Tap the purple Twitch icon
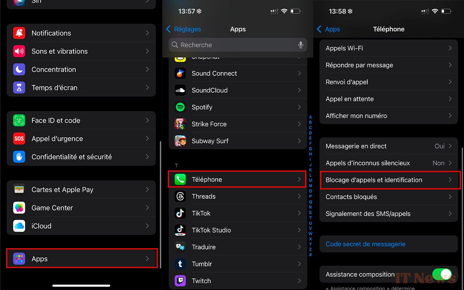 [x=180, y=281]
